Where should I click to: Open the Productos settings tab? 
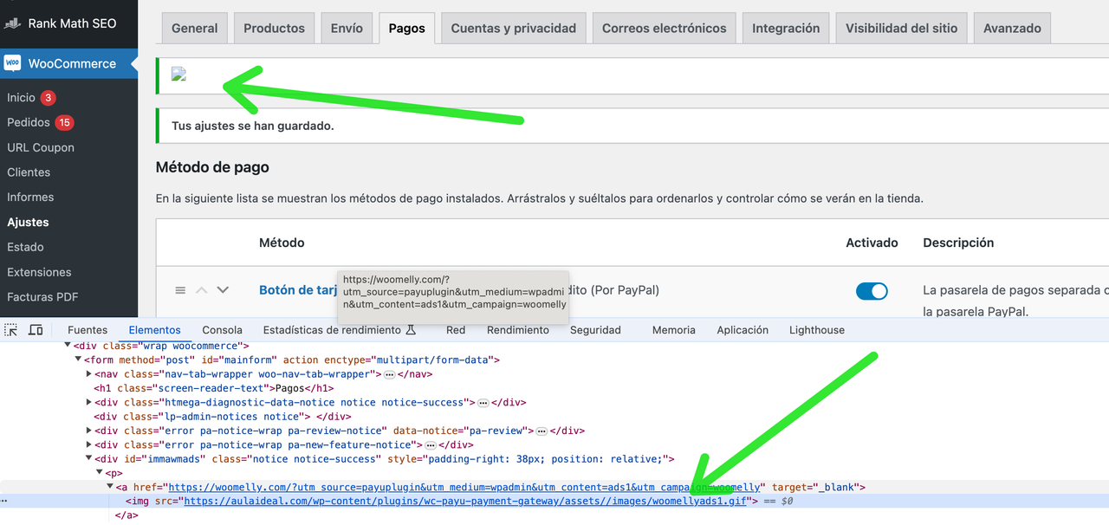click(x=275, y=28)
